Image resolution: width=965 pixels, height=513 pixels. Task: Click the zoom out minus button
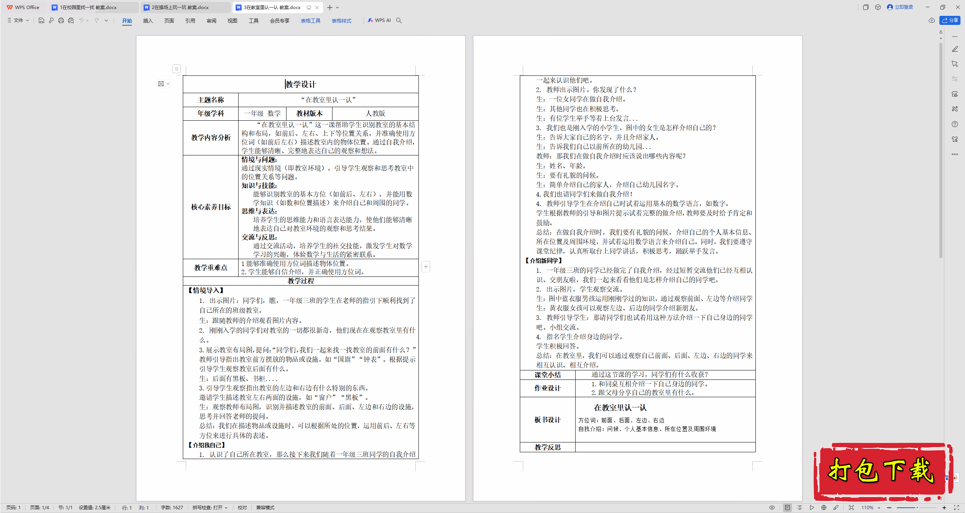pos(889,508)
